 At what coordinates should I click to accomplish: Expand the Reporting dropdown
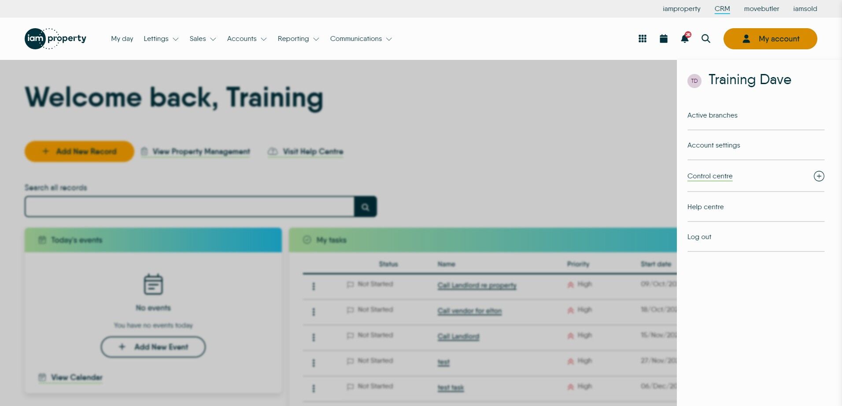[298, 39]
